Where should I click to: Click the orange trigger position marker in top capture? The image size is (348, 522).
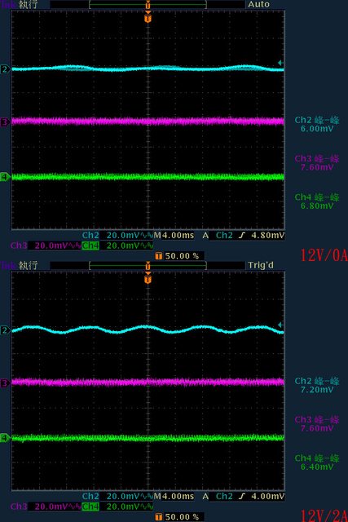click(x=148, y=18)
